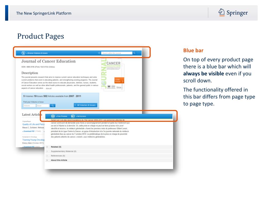This screenshot has height=197, width=263.
Task: Click the 5 Volumes 19 Issues 502 Articles text
Action: [52, 96]
